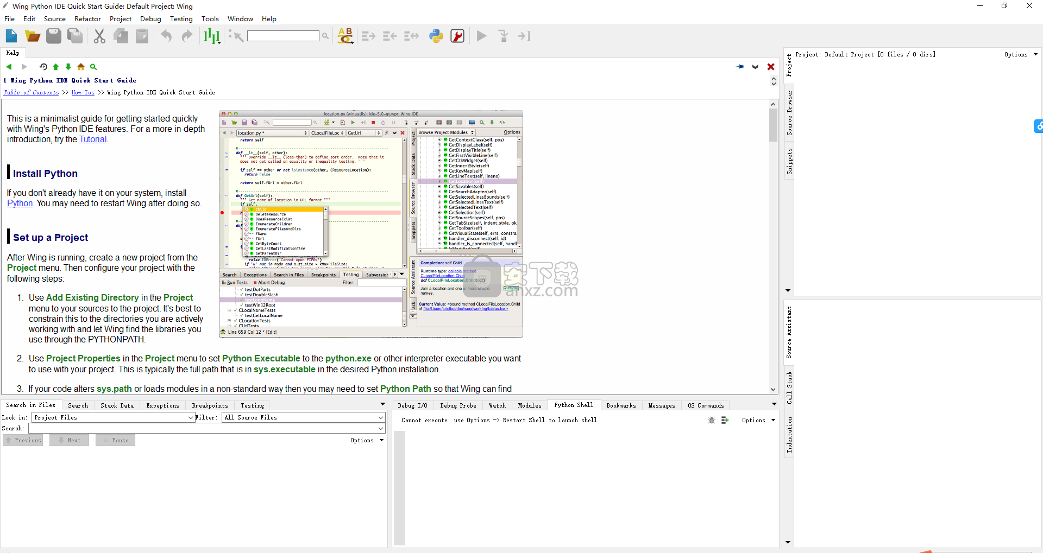Click the Save All files icon
This screenshot has height=553, width=1043.
(x=75, y=36)
